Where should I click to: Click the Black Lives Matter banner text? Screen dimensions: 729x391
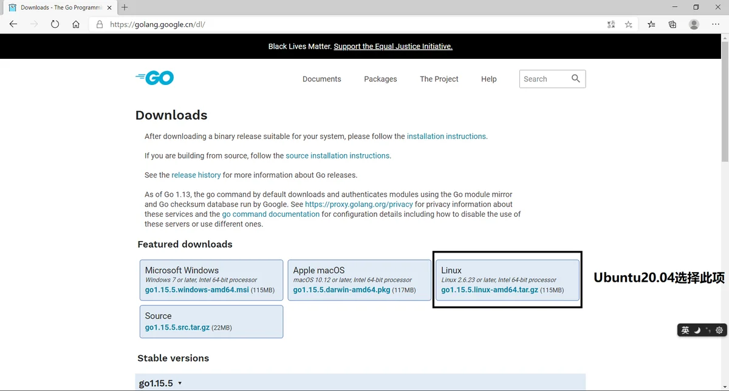tap(300, 46)
